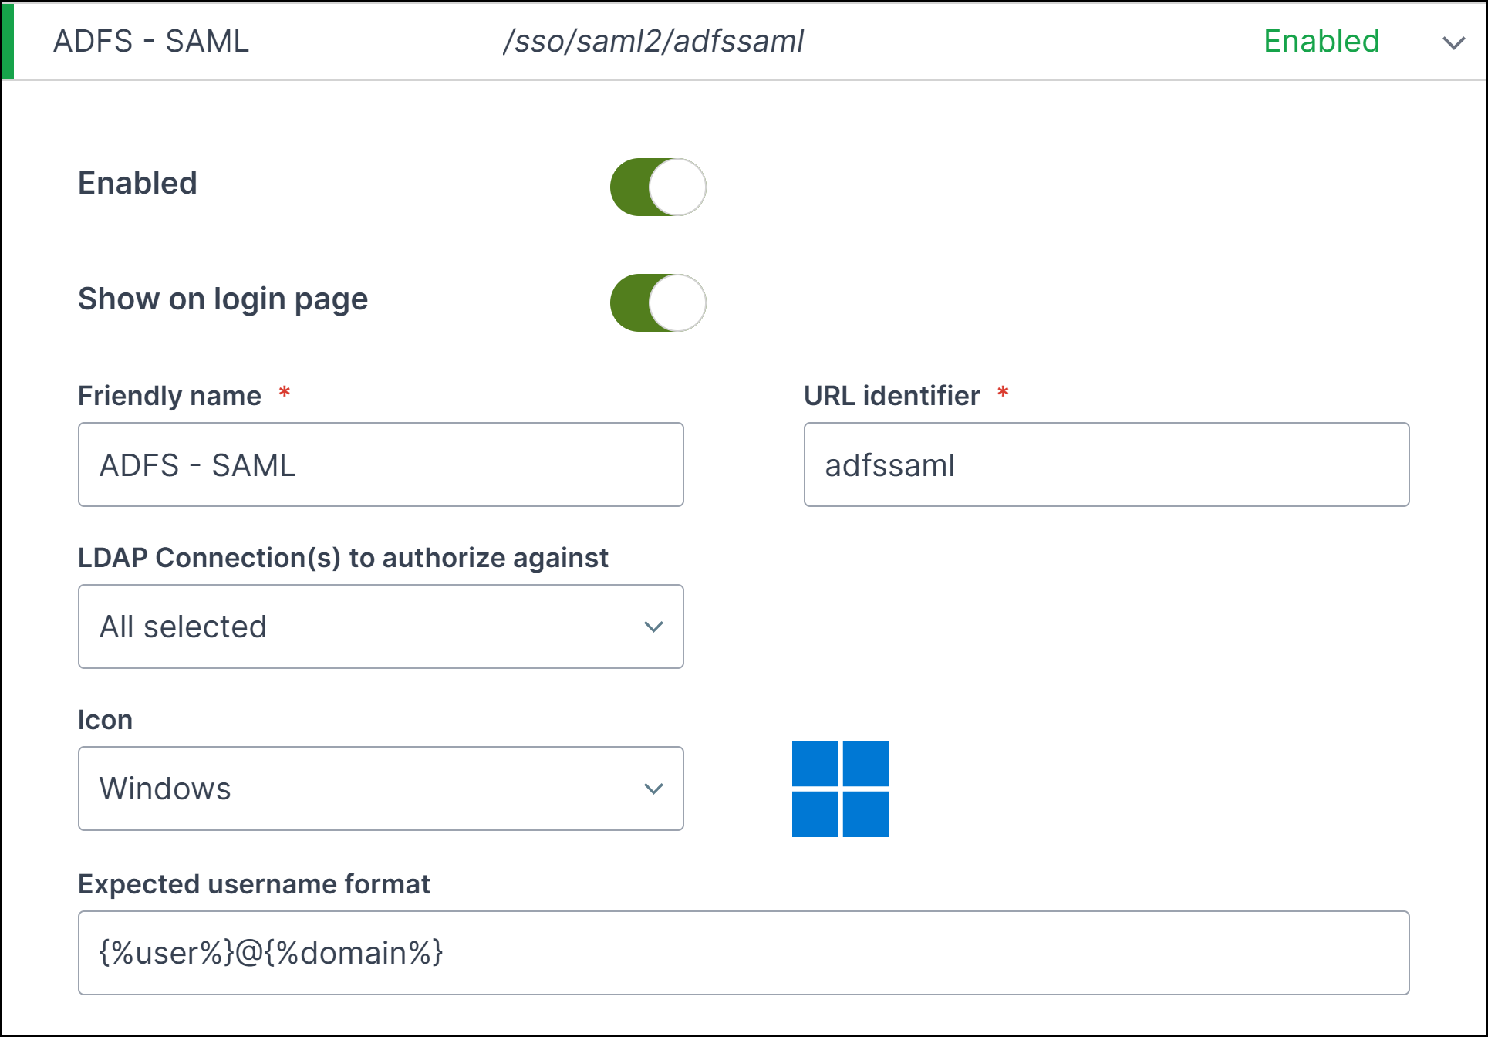
Task: Disable the Show on login page toggle
Action: coord(658,302)
